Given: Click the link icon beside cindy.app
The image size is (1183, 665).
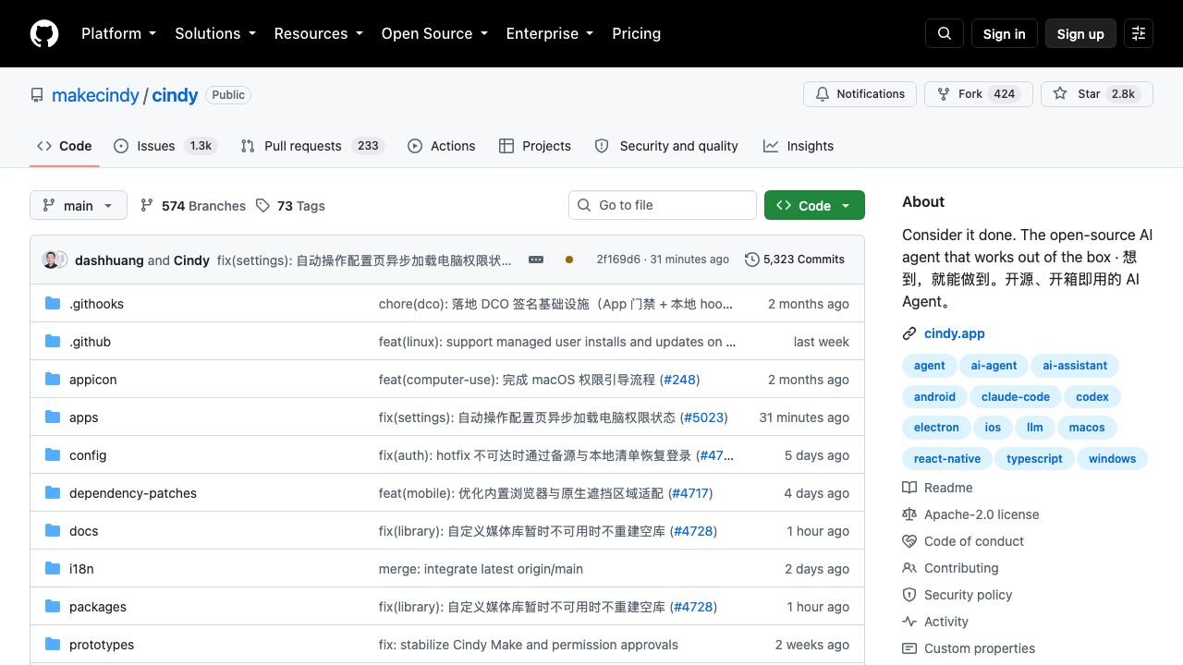Looking at the screenshot, I should pyautogui.click(x=909, y=333).
